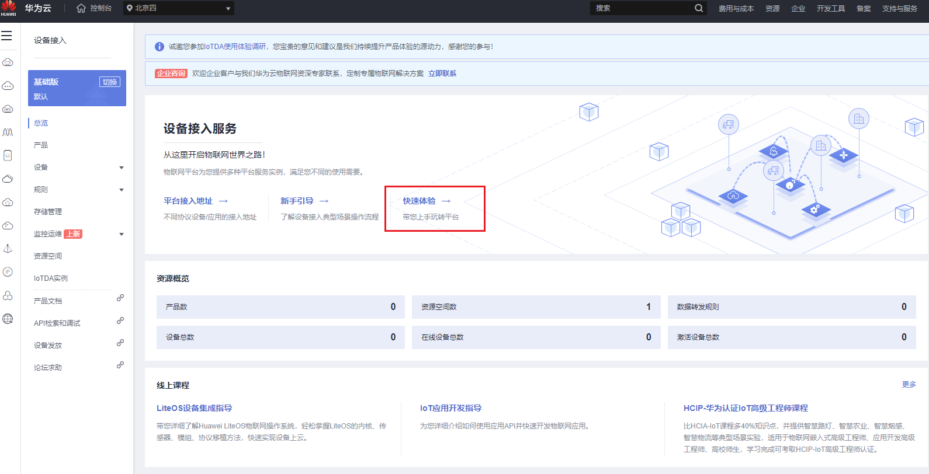Click the 设备接入服务 heading
The image size is (929, 474).
tap(200, 128)
